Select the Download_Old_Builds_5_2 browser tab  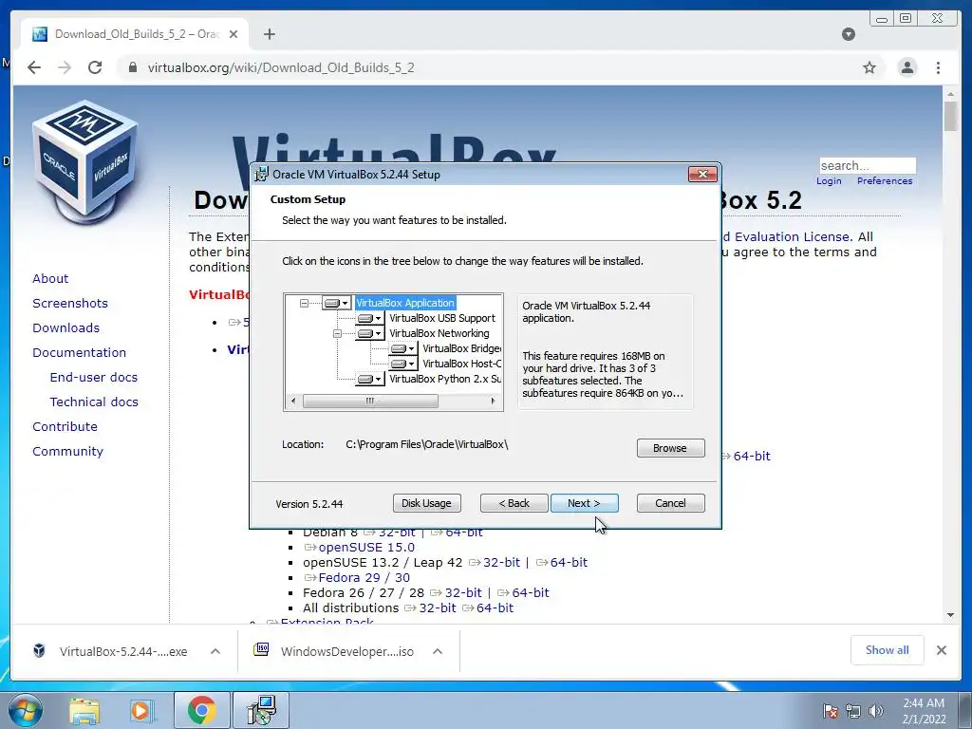(135, 34)
